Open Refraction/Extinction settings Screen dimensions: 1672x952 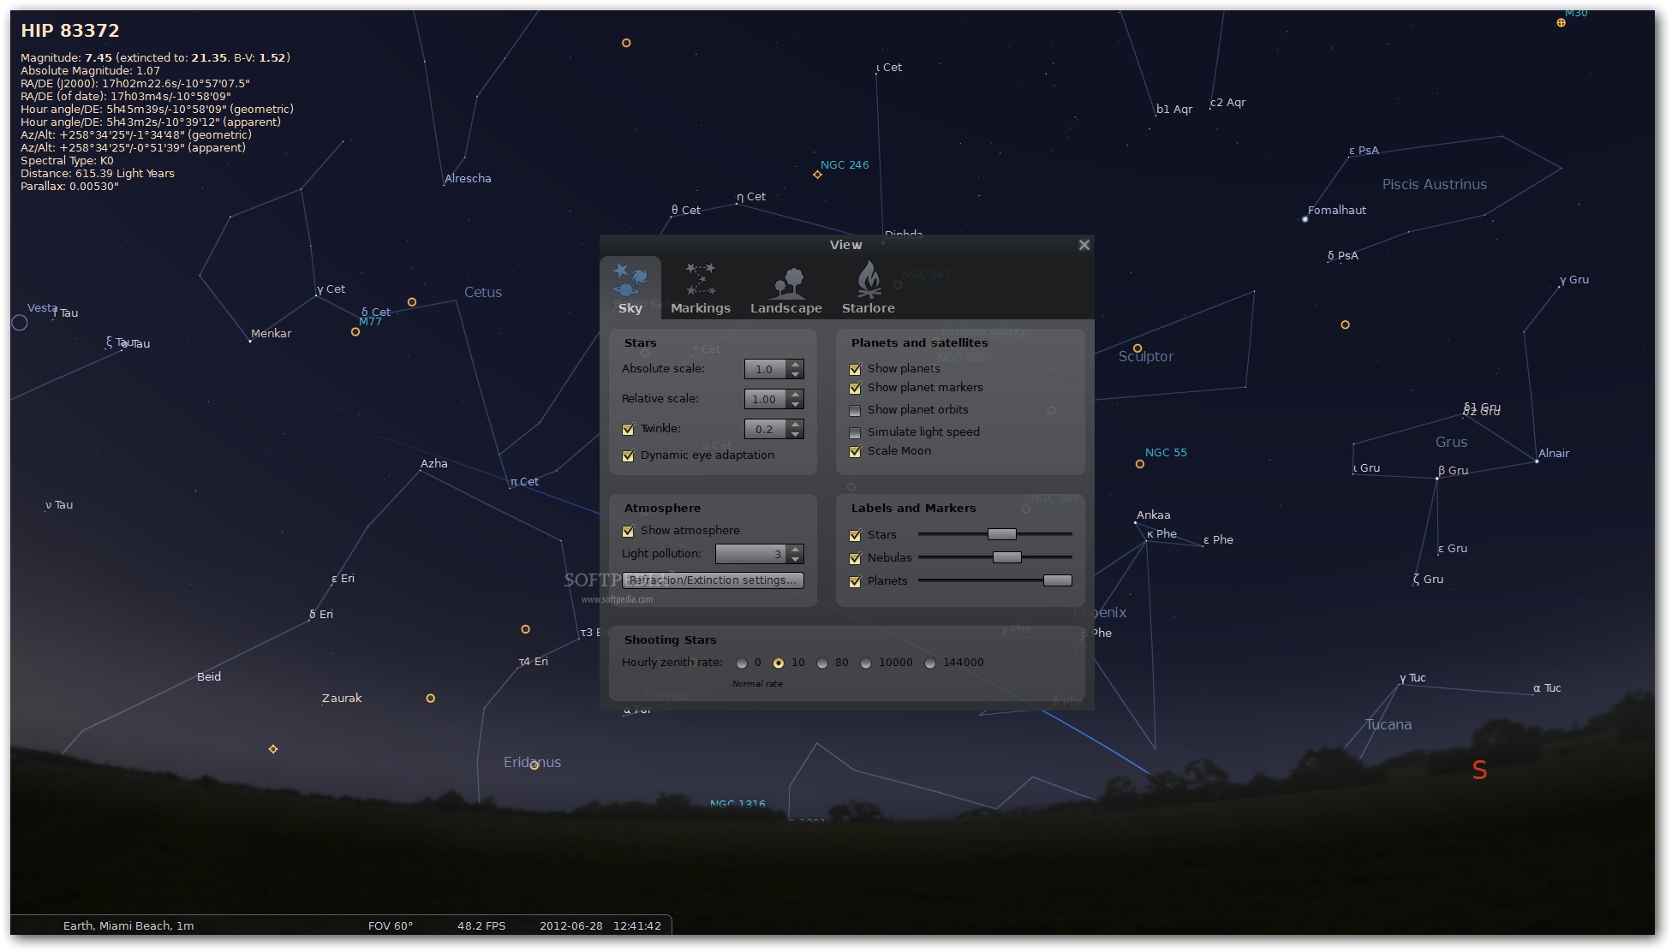[713, 580]
